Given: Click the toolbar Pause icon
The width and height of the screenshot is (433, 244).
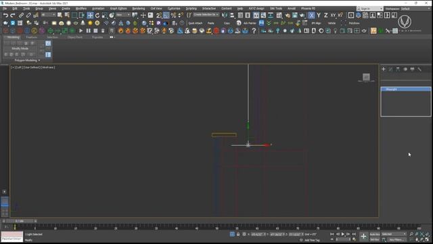Looking at the screenshot, I should tap(89, 30).
